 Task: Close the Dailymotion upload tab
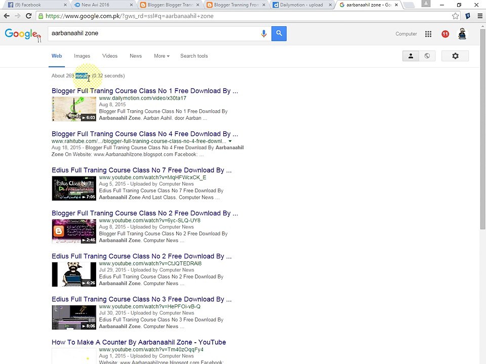pos(330,5)
